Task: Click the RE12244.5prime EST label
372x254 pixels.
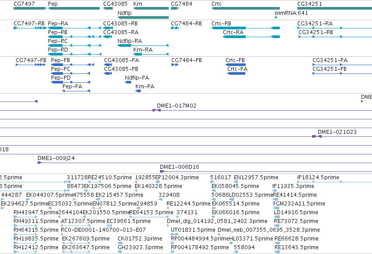Action: point(188,204)
